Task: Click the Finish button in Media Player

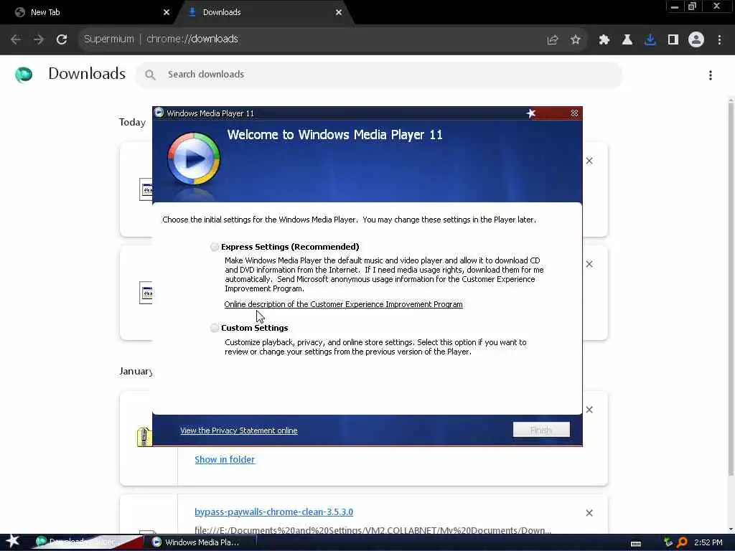Action: (541, 430)
